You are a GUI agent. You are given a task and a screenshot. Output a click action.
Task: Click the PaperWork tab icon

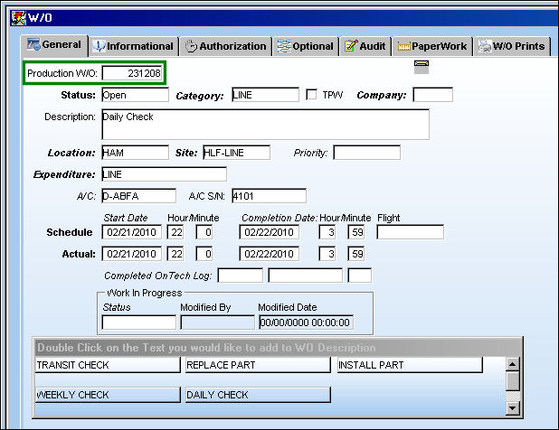404,47
